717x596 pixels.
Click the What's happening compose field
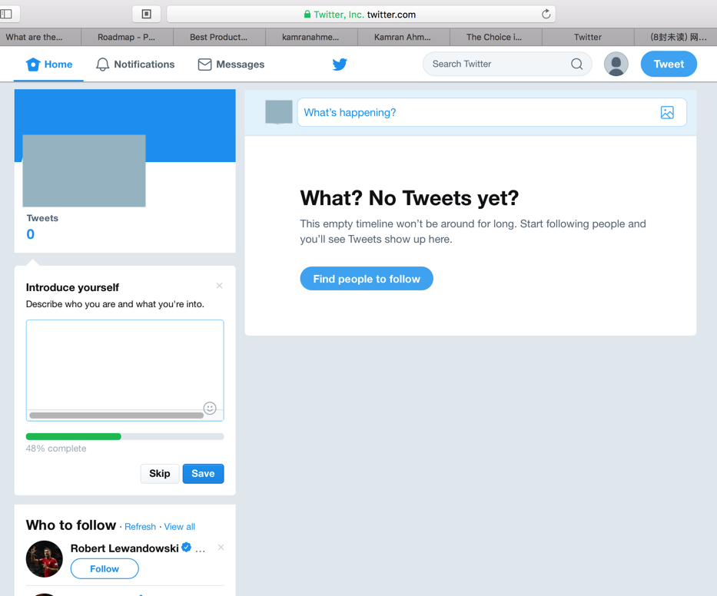tap(492, 112)
